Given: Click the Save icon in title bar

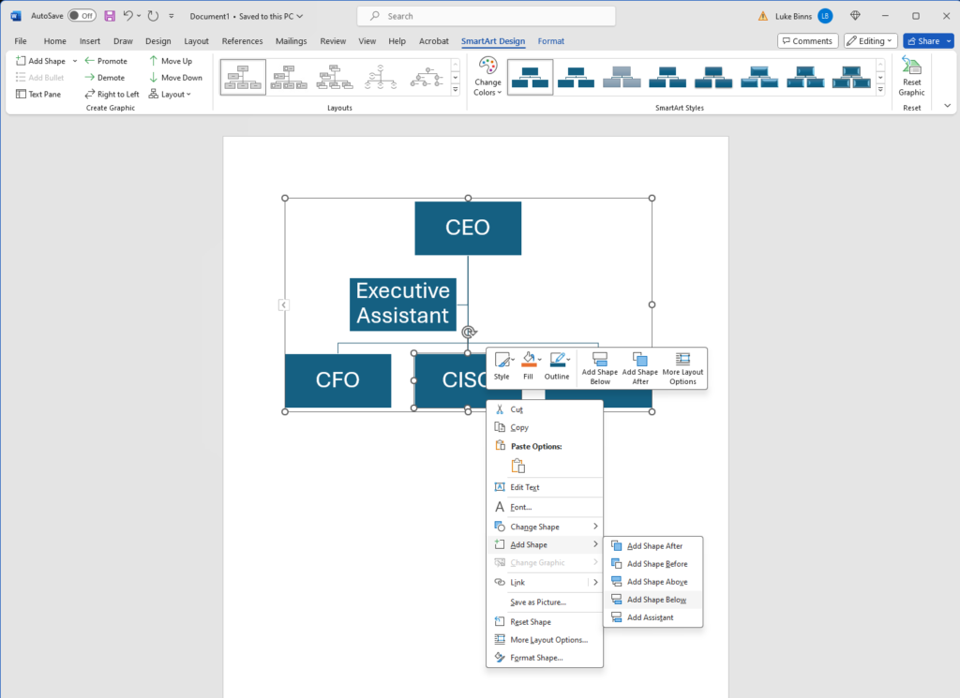Looking at the screenshot, I should tap(110, 16).
